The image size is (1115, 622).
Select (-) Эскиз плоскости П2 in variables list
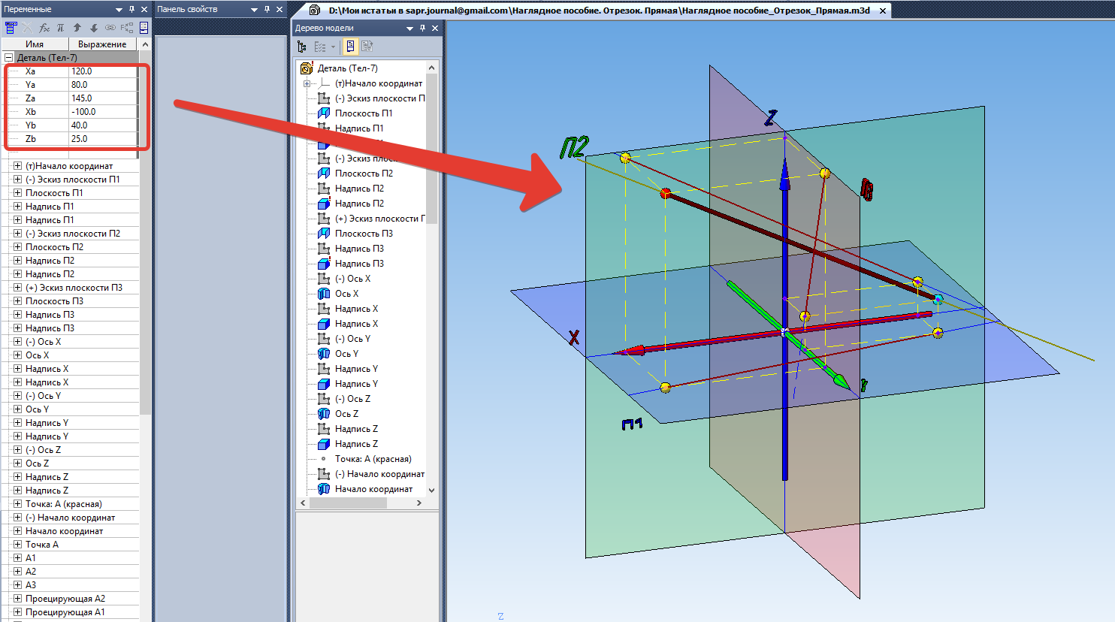click(x=73, y=234)
